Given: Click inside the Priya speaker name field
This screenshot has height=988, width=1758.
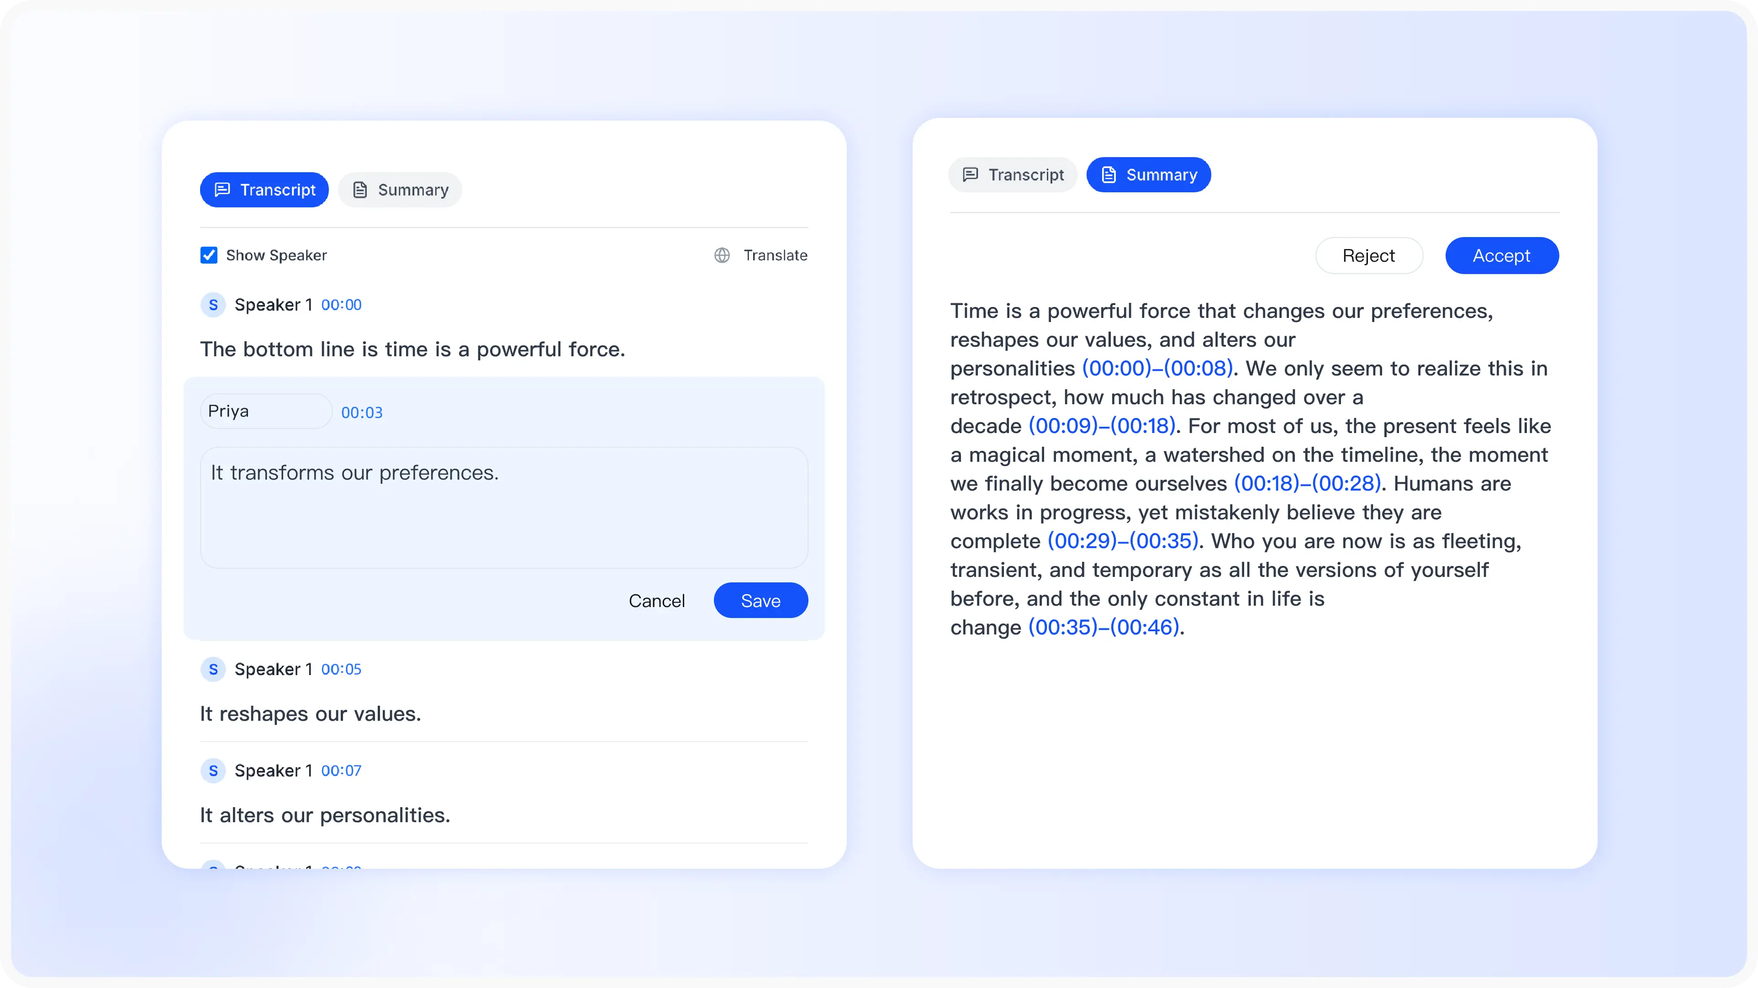Looking at the screenshot, I should 265,411.
